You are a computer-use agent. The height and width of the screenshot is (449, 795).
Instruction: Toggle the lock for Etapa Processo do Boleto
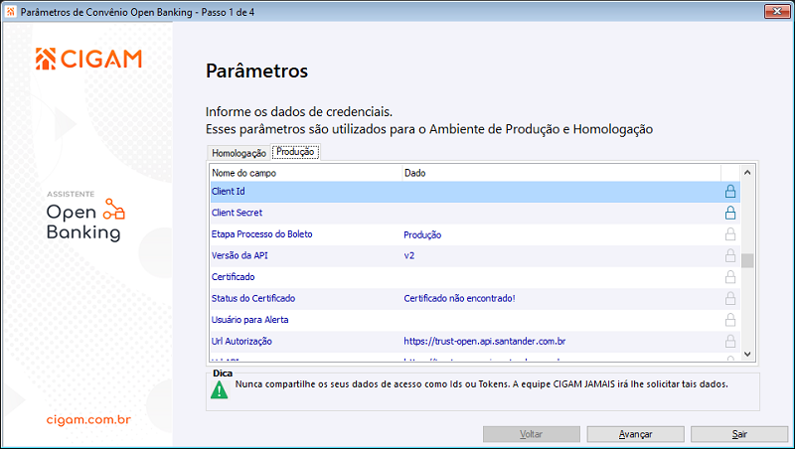click(x=730, y=234)
